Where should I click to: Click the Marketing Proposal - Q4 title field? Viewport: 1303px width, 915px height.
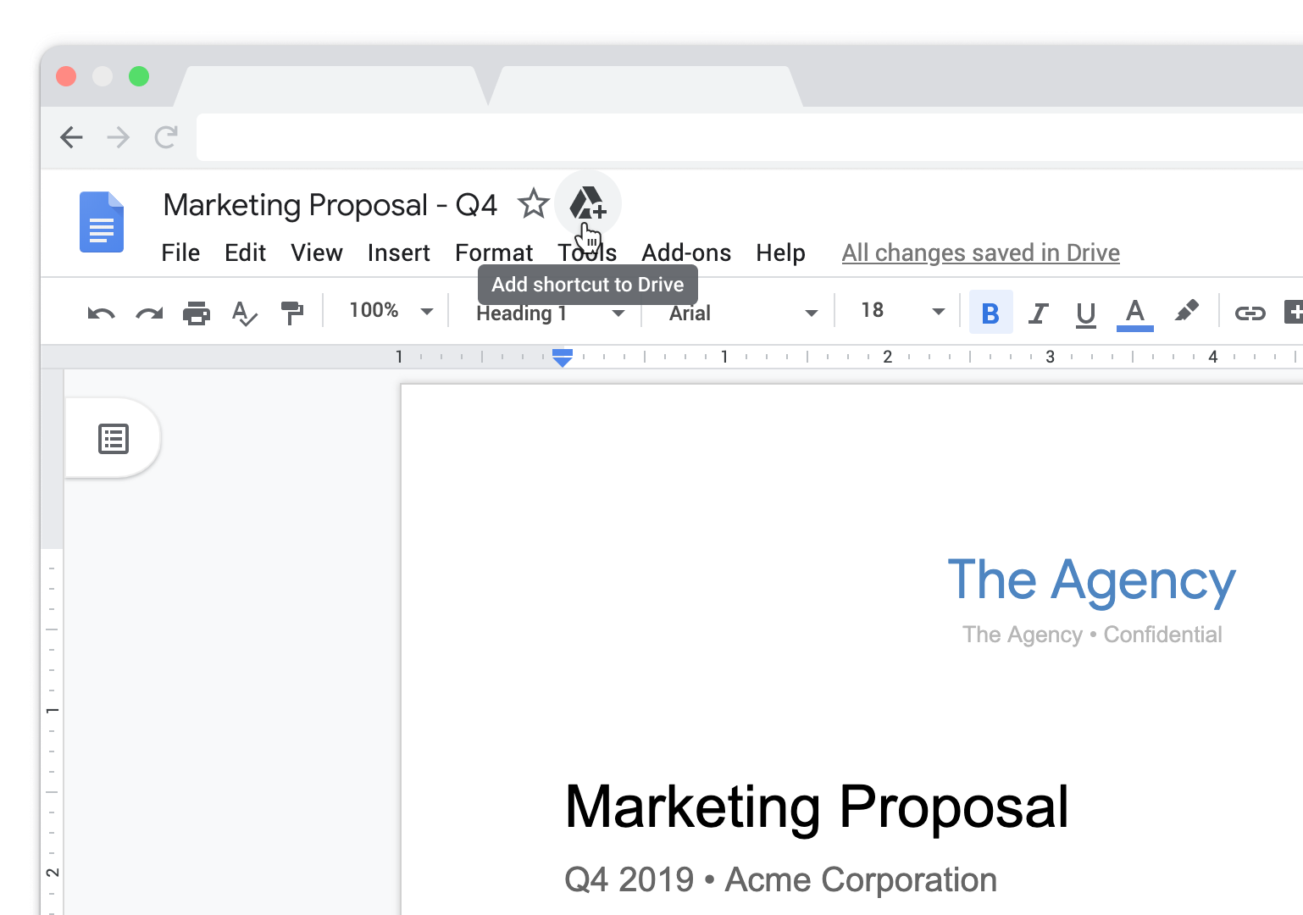pos(330,203)
